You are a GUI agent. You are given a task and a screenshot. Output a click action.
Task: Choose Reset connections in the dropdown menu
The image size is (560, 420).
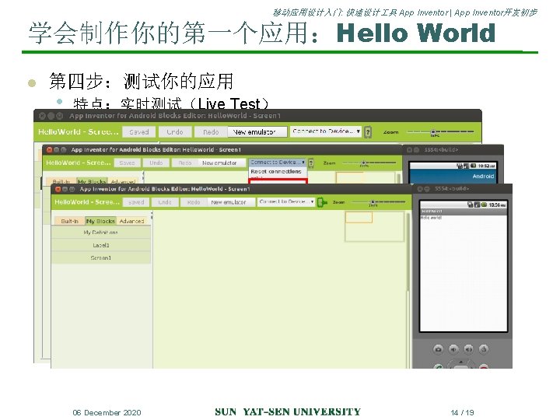coord(276,172)
